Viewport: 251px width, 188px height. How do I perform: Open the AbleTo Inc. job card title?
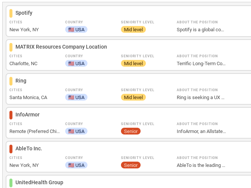point(29,148)
